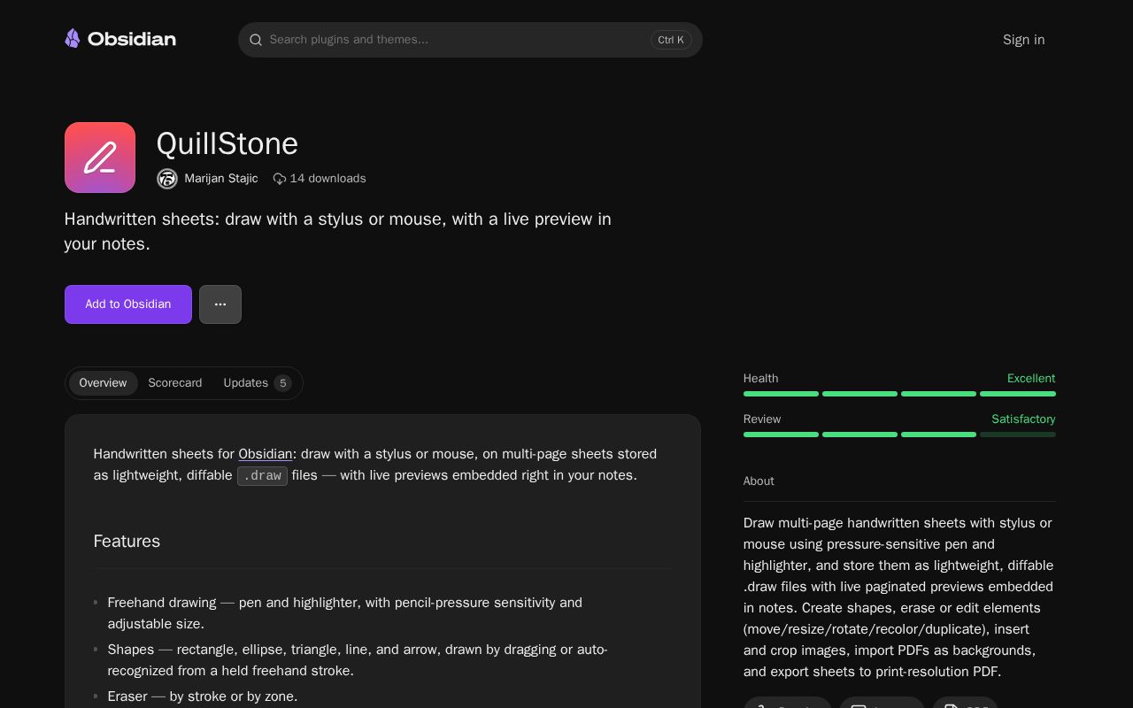Viewport: 1133px width, 708px height.
Task: Click the Add to Obsidian button
Action: click(x=128, y=304)
